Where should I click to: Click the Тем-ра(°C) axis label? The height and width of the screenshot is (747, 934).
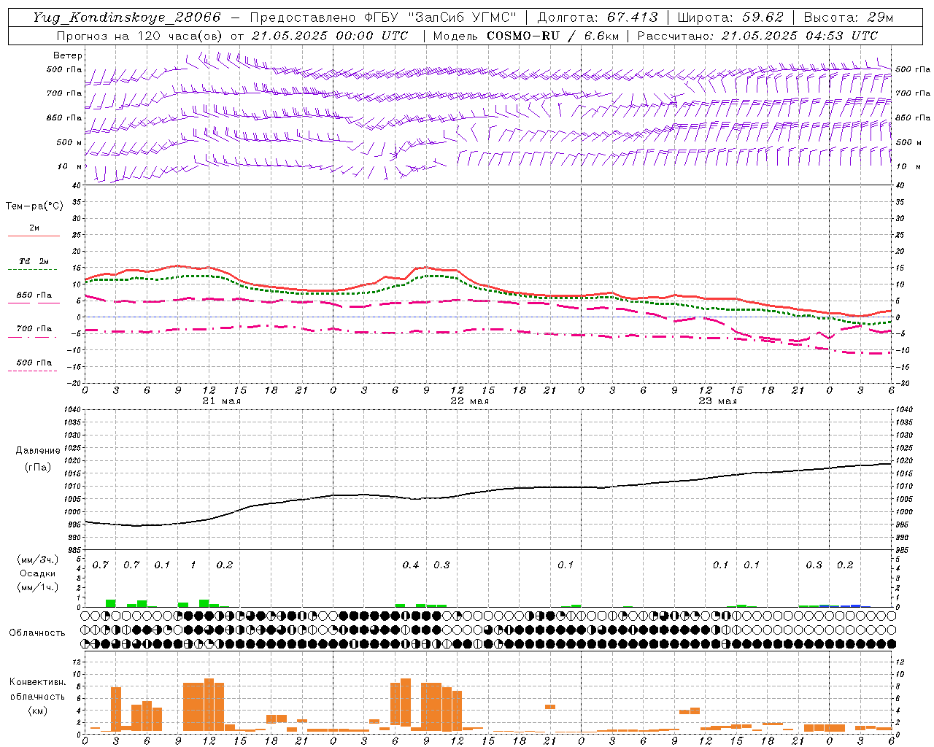point(34,206)
